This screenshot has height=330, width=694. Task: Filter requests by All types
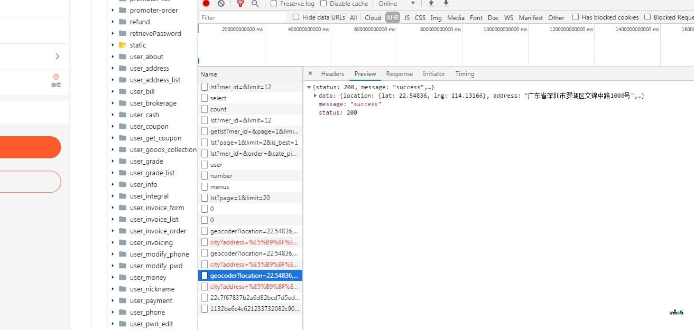pos(353,17)
